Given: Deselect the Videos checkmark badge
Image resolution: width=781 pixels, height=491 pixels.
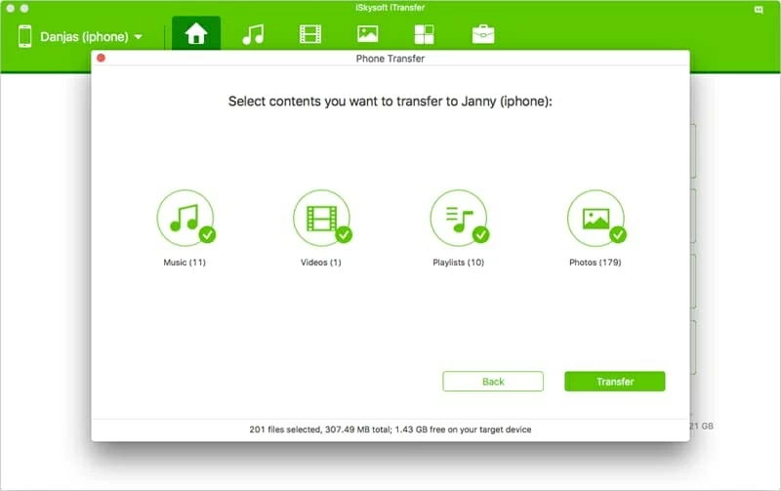Looking at the screenshot, I should [344, 235].
